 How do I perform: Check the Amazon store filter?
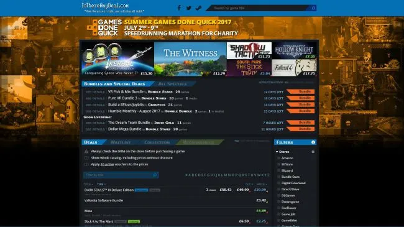pyautogui.click(x=278, y=158)
